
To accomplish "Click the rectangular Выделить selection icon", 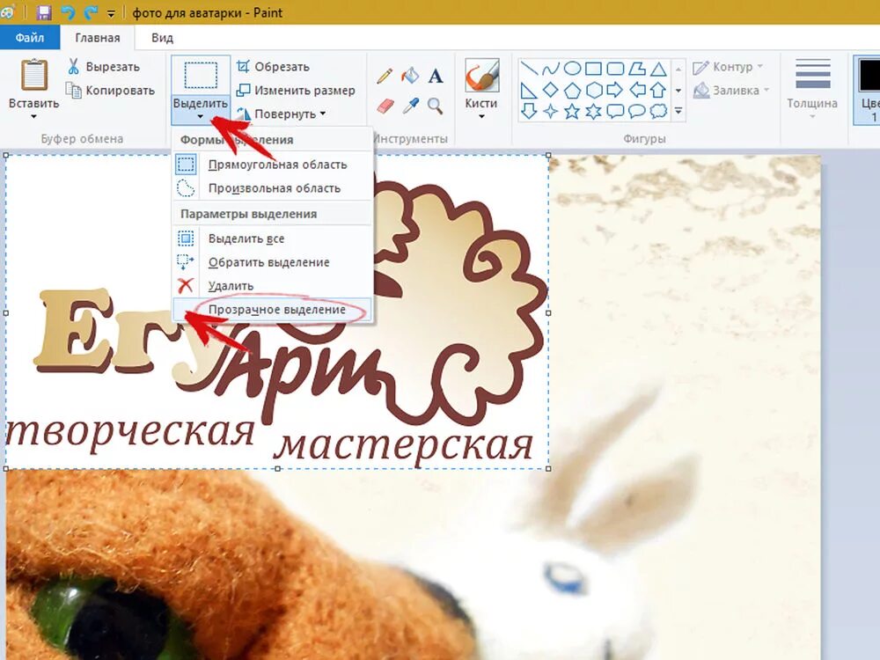I will (201, 75).
